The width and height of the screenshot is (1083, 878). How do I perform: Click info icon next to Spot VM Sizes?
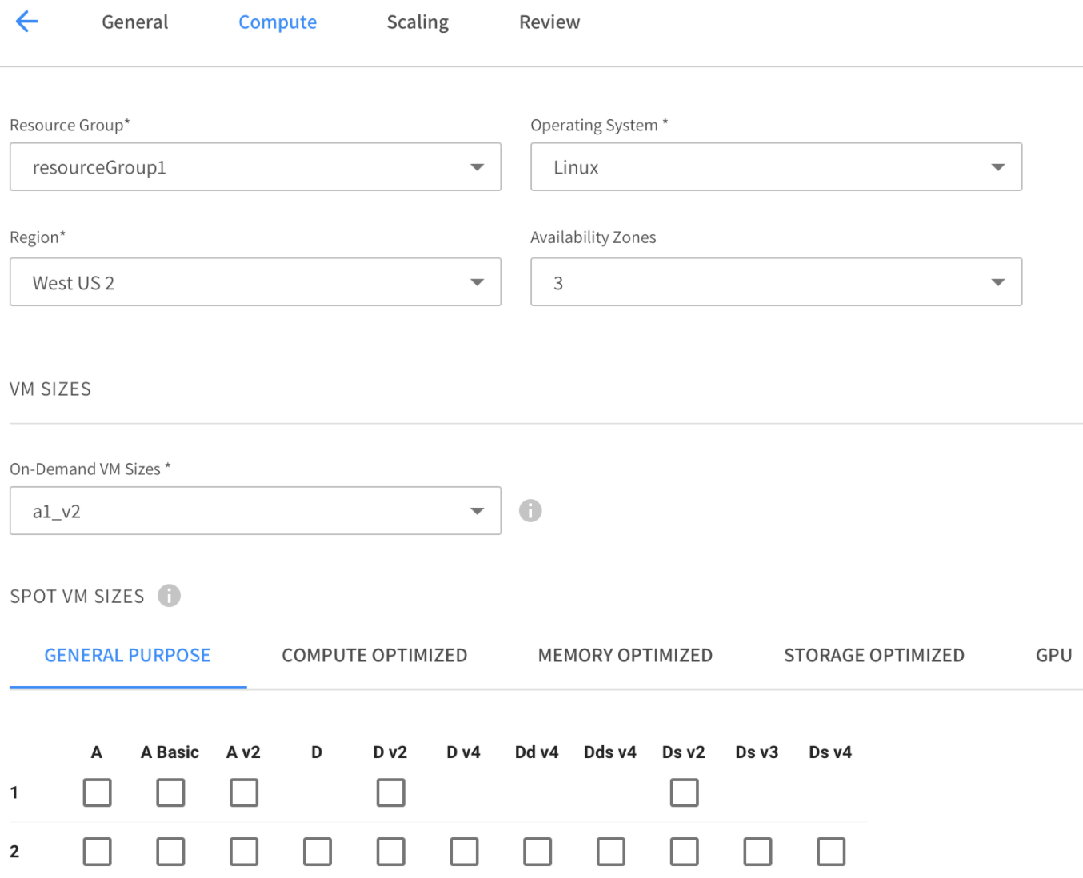[169, 596]
